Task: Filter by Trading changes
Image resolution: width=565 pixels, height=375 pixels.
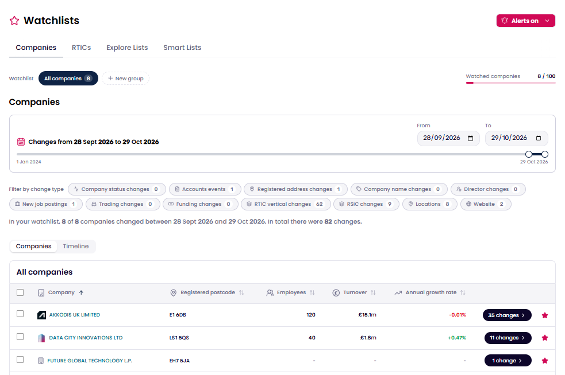Action: 122,204
